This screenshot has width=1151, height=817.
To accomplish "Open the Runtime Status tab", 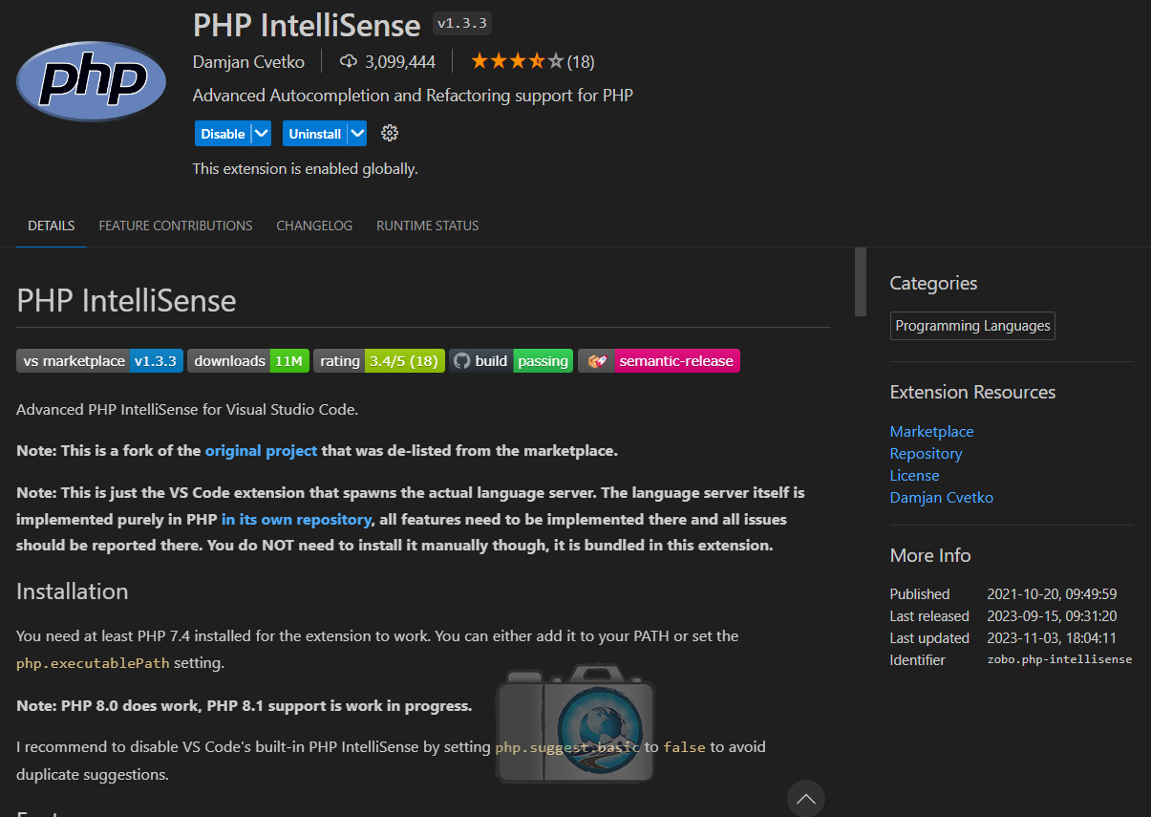I will coord(427,226).
